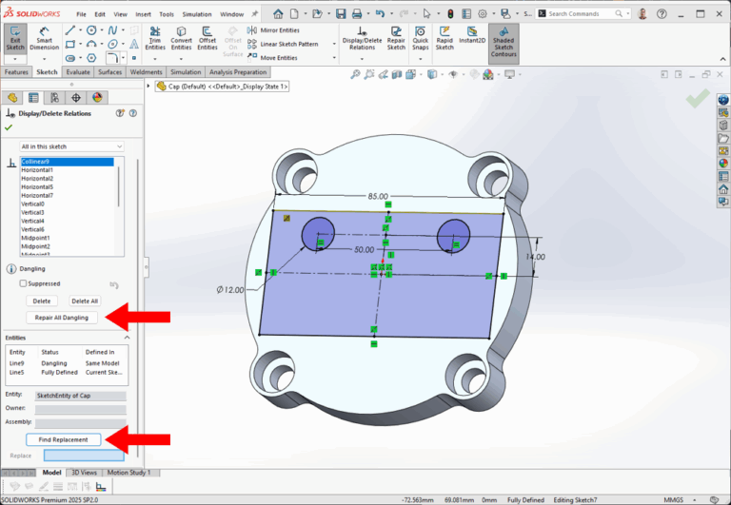Select the Spline sketch tool
Screen dimensions: 731x505
click(112, 30)
